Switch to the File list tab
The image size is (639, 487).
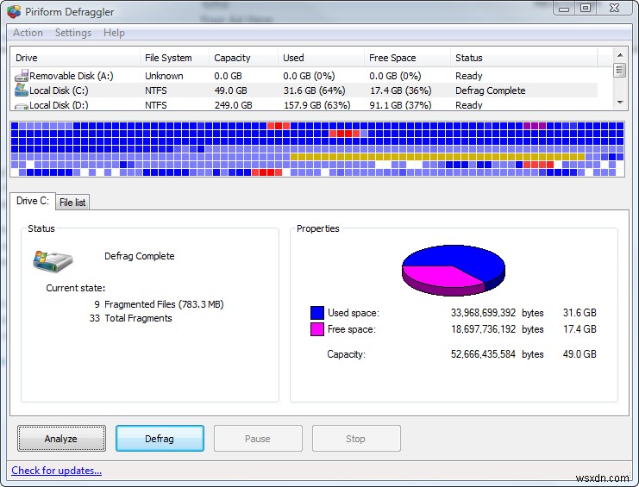click(72, 203)
